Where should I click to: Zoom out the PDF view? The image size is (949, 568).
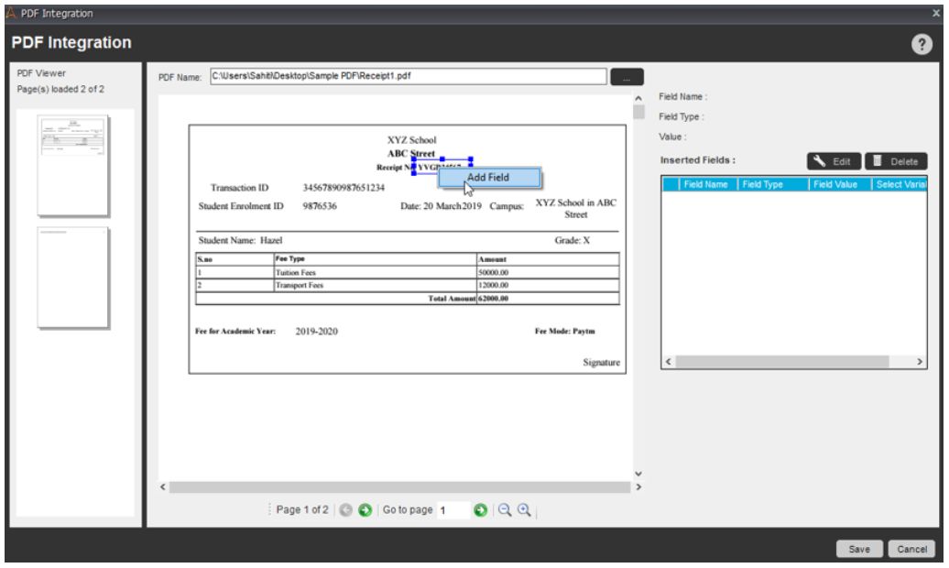click(x=505, y=510)
